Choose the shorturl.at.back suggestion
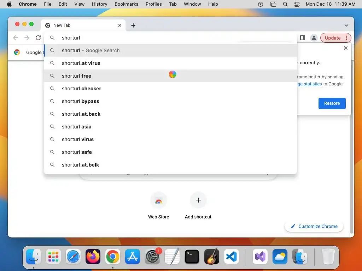Image resolution: width=362 pixels, height=271 pixels. [170, 114]
